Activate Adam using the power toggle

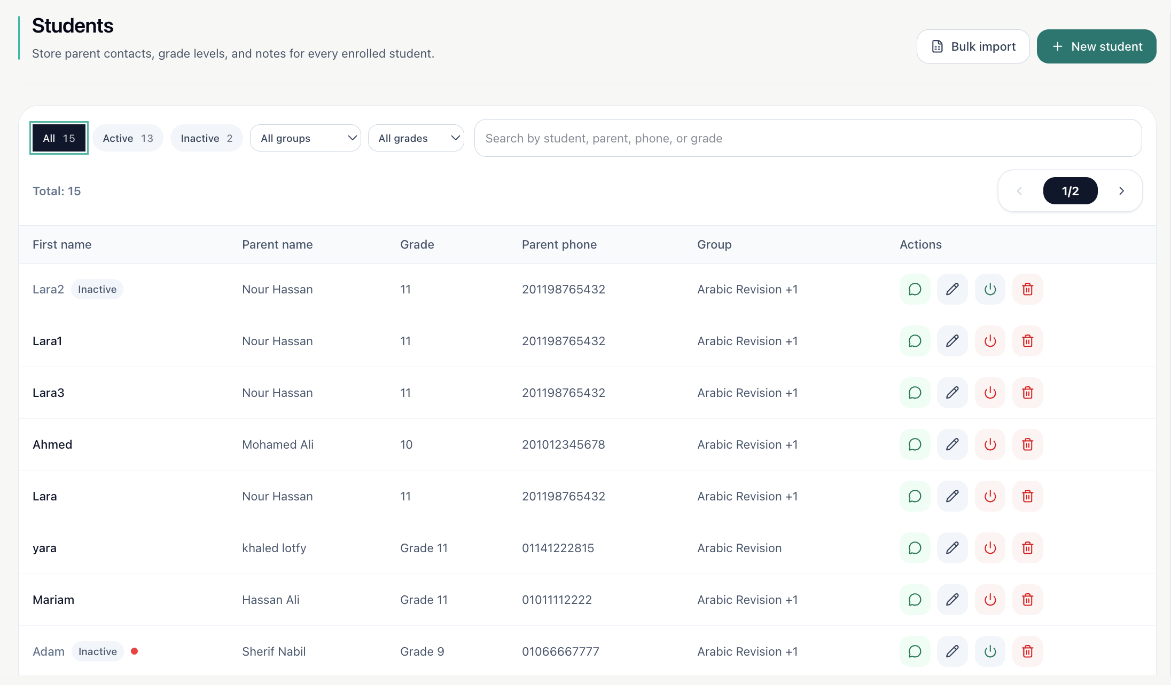click(990, 651)
